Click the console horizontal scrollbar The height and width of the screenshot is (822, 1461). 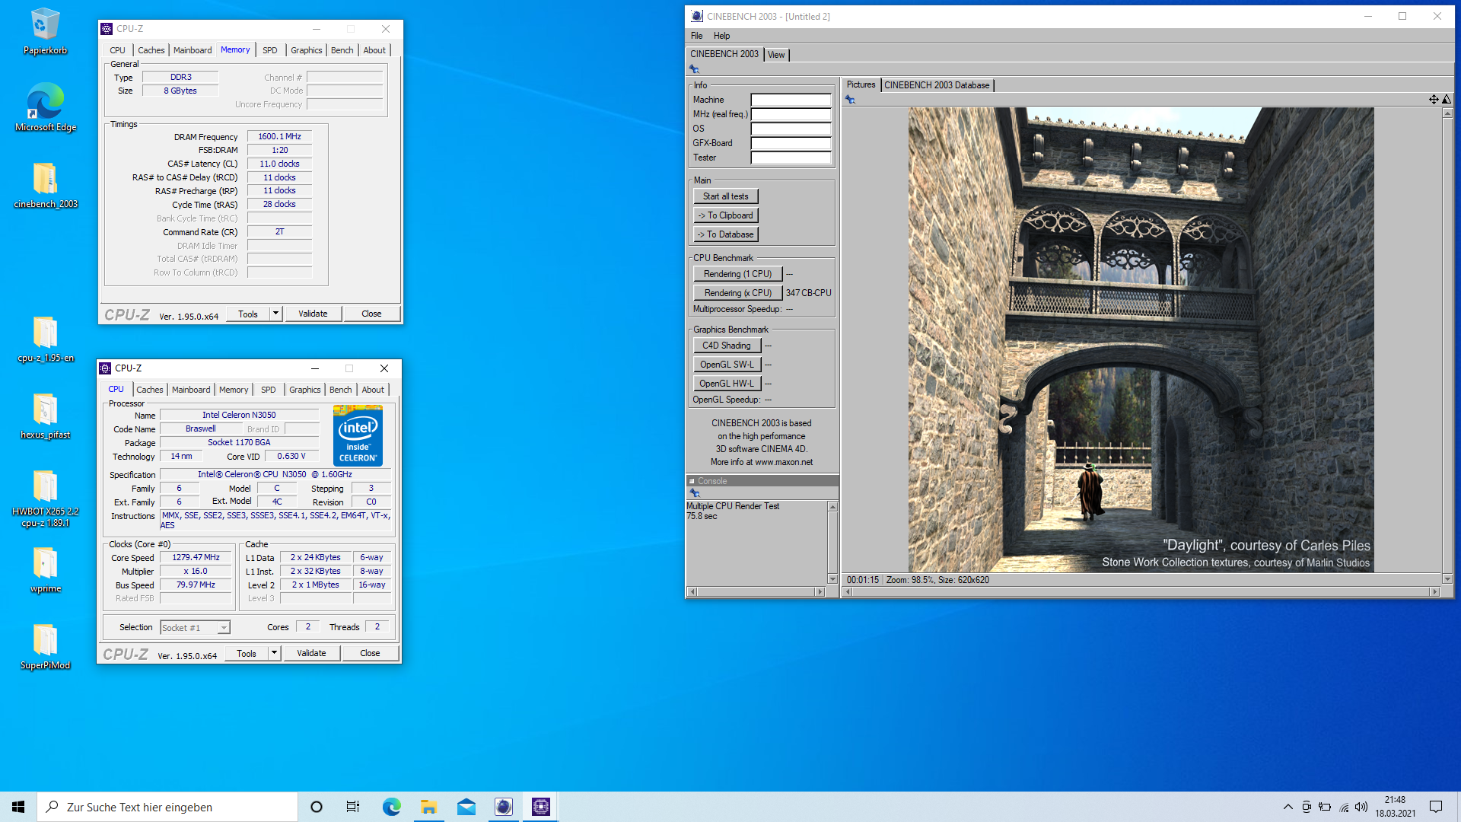[x=756, y=591]
